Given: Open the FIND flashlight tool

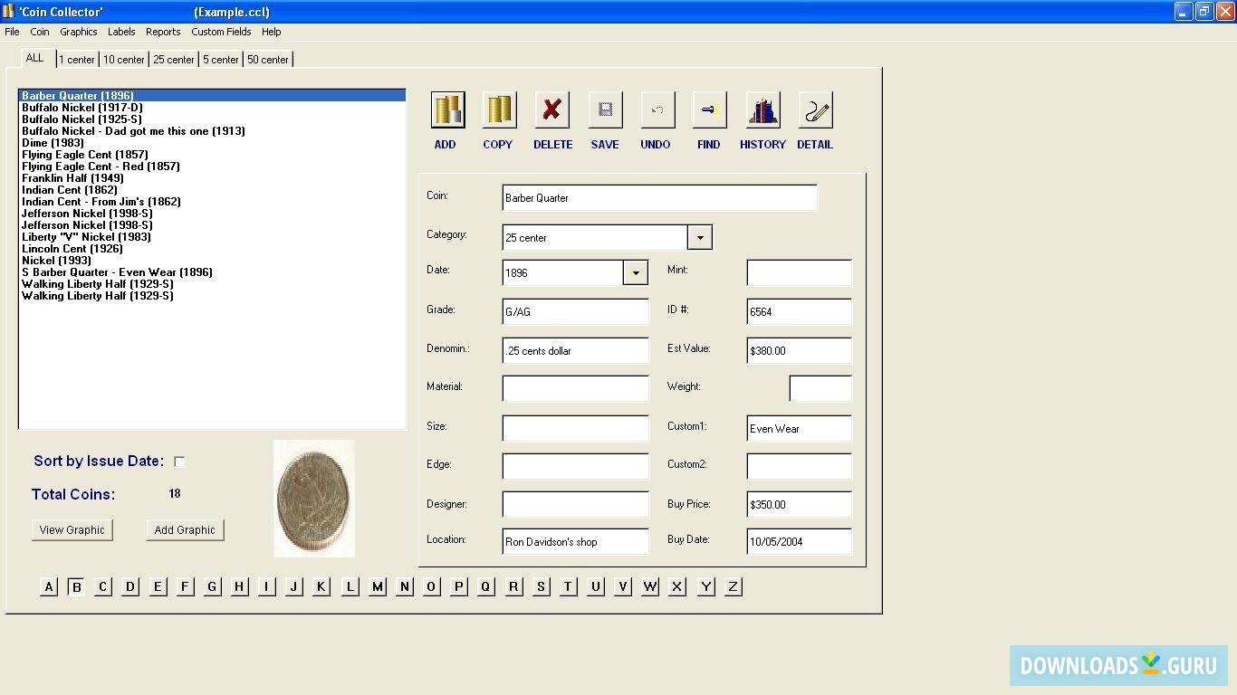Looking at the screenshot, I should (x=709, y=110).
